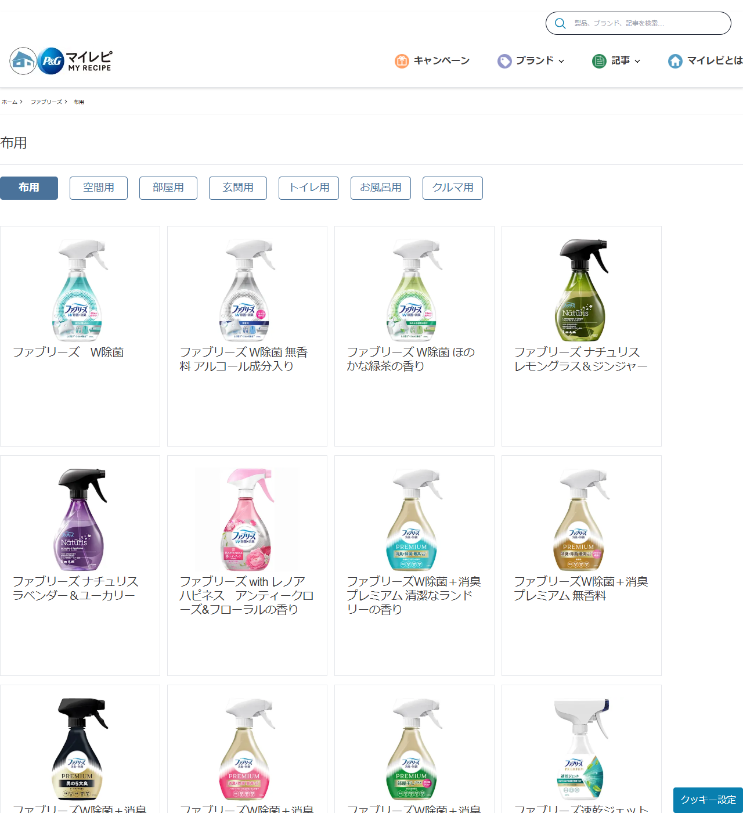Open the 記事 menu label
Image resolution: width=743 pixels, height=813 pixels.
[621, 60]
